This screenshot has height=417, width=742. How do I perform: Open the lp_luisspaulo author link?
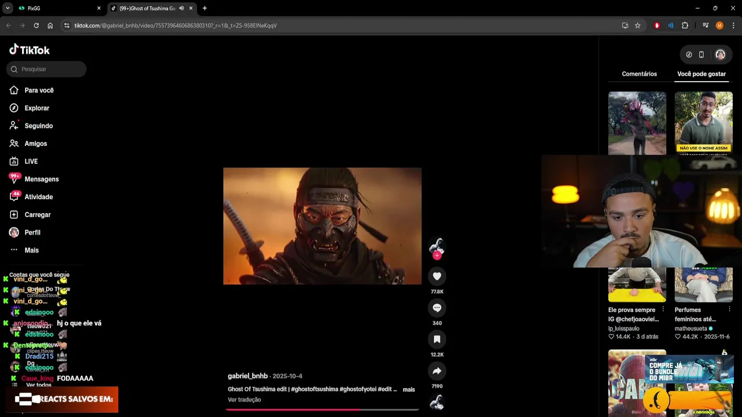[624, 328]
